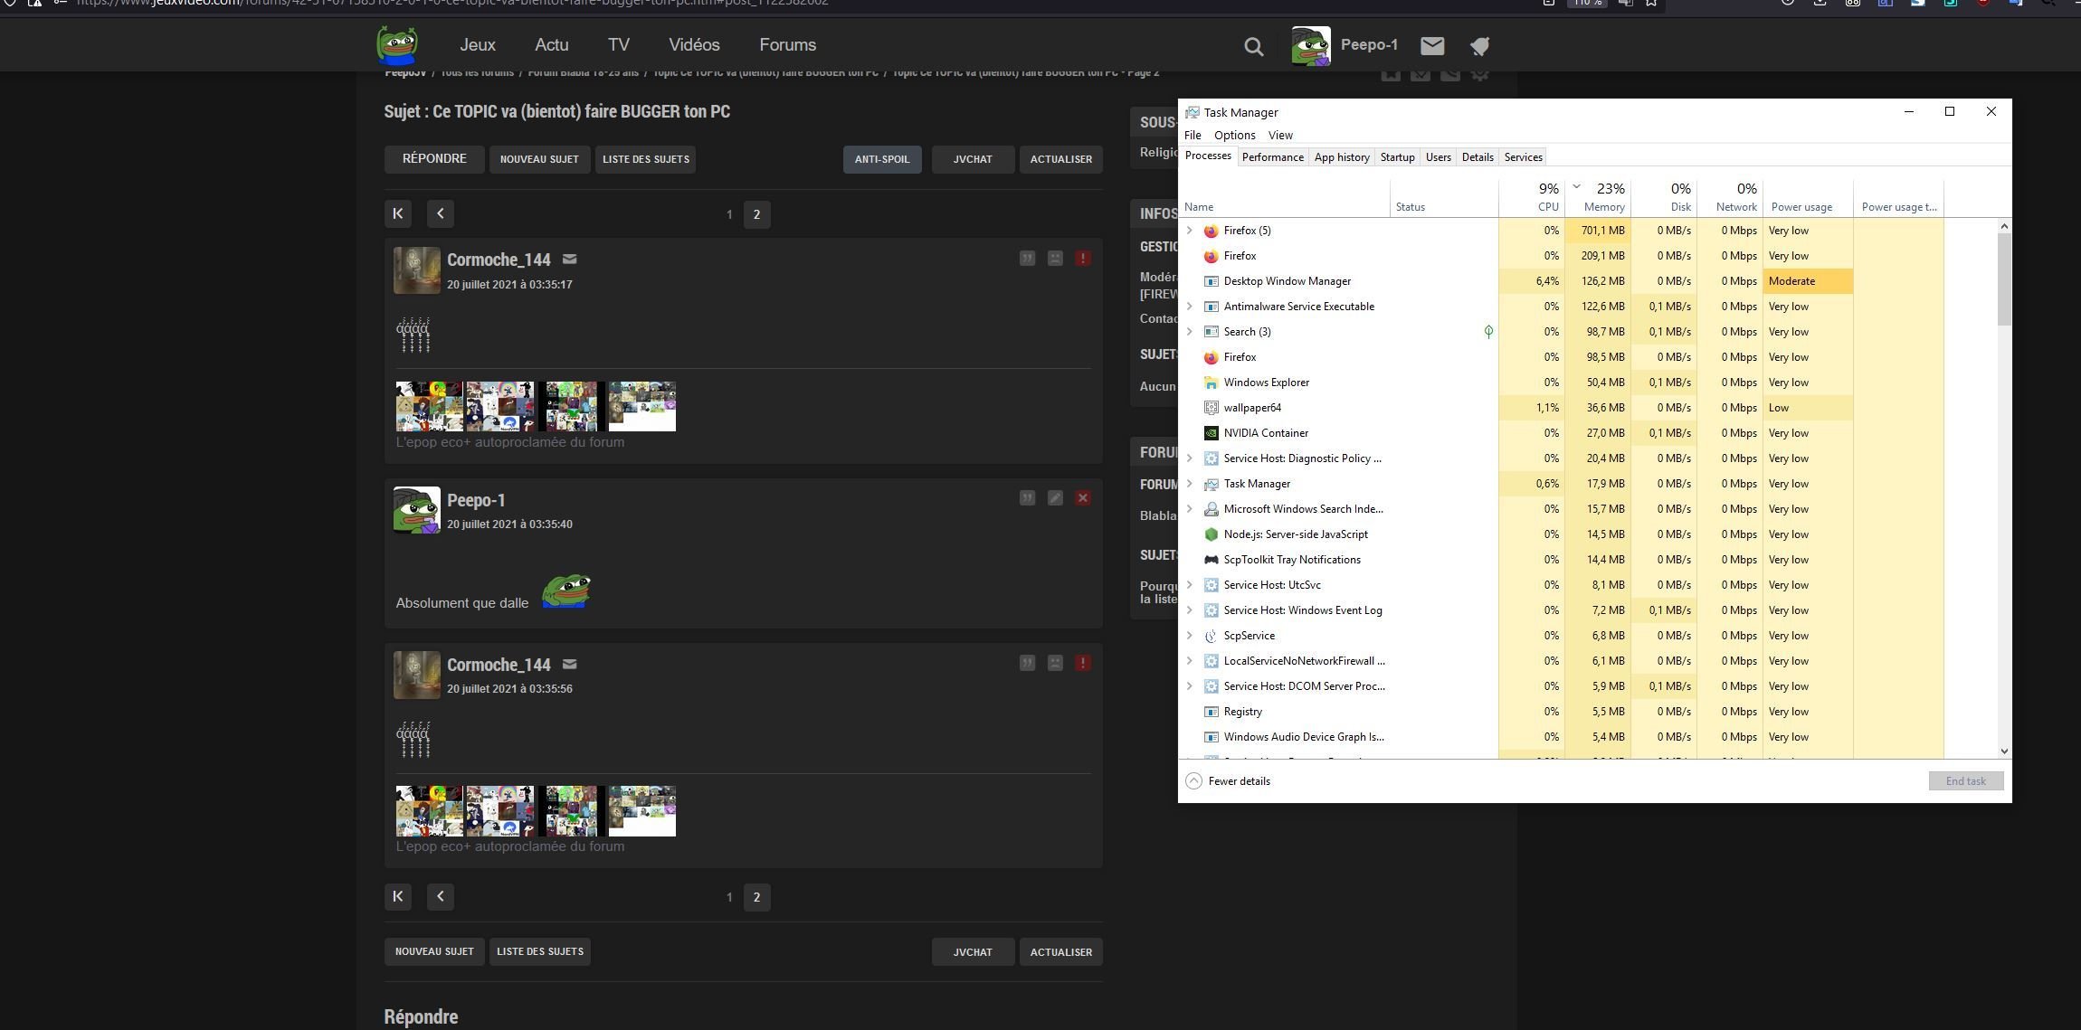Open the private messages envelope icon
2081x1030 pixels.
click(x=1432, y=45)
